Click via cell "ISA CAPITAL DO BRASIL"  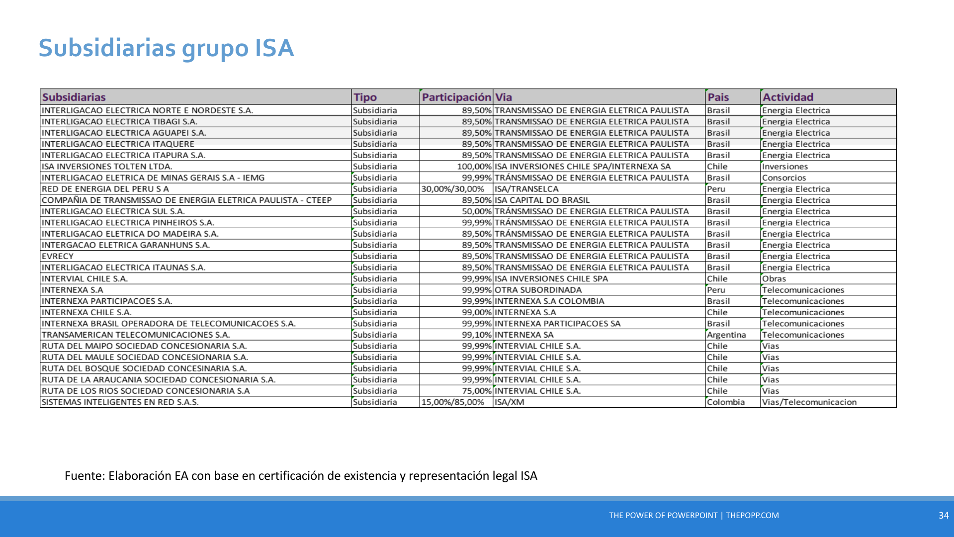pyautogui.click(x=599, y=200)
